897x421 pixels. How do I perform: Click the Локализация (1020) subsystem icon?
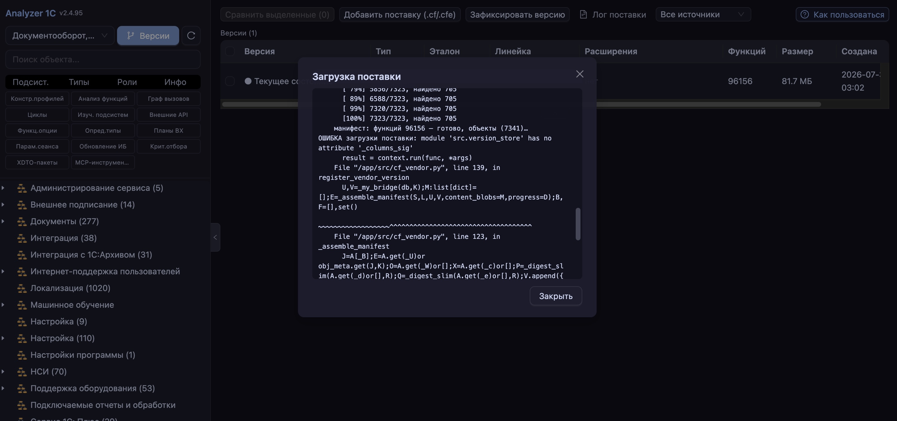point(22,288)
